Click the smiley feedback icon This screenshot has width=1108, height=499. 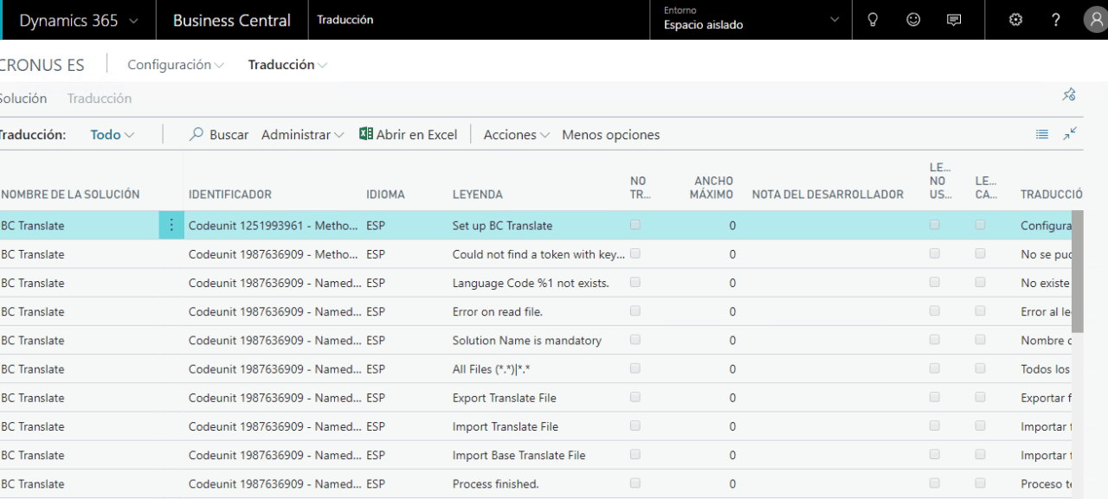(913, 20)
